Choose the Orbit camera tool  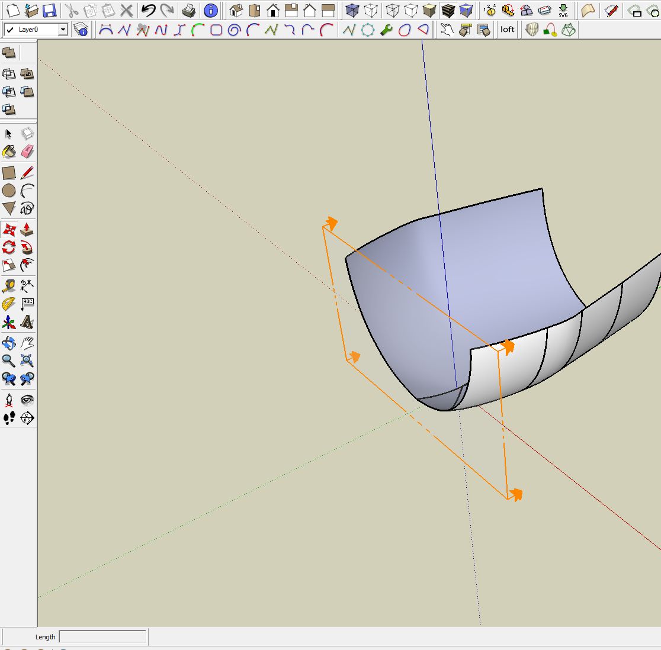[9, 343]
